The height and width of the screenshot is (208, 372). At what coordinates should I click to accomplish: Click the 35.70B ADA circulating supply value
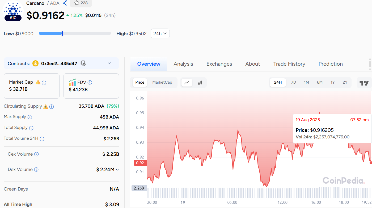point(91,106)
